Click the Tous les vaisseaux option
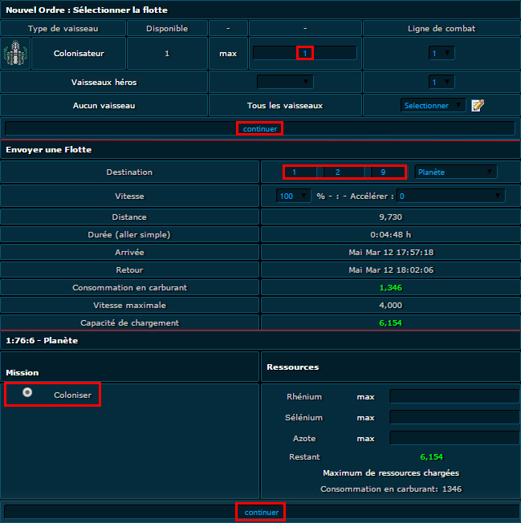This screenshot has height=523, width=521. 285,105
